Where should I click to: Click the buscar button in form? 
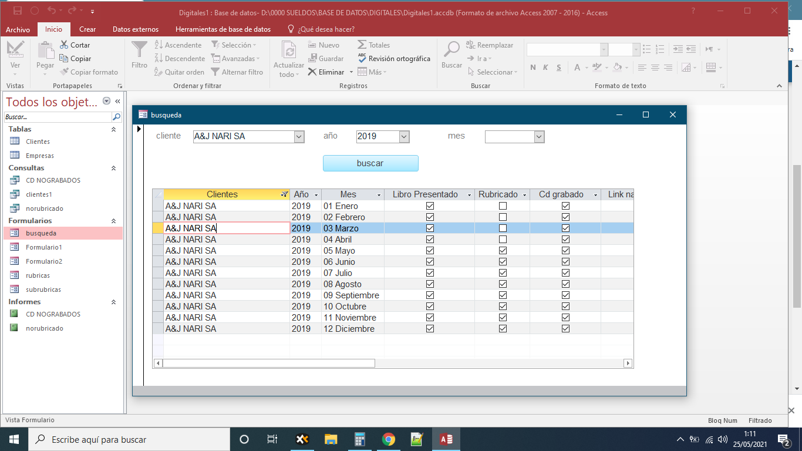(x=370, y=163)
